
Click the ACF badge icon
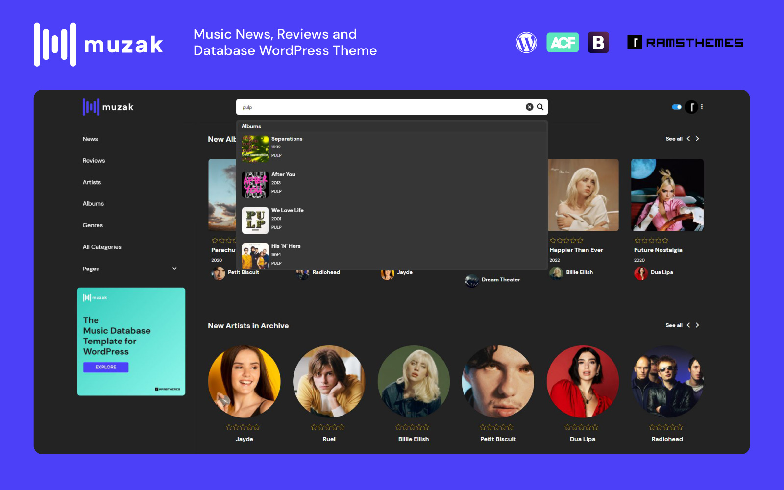563,43
